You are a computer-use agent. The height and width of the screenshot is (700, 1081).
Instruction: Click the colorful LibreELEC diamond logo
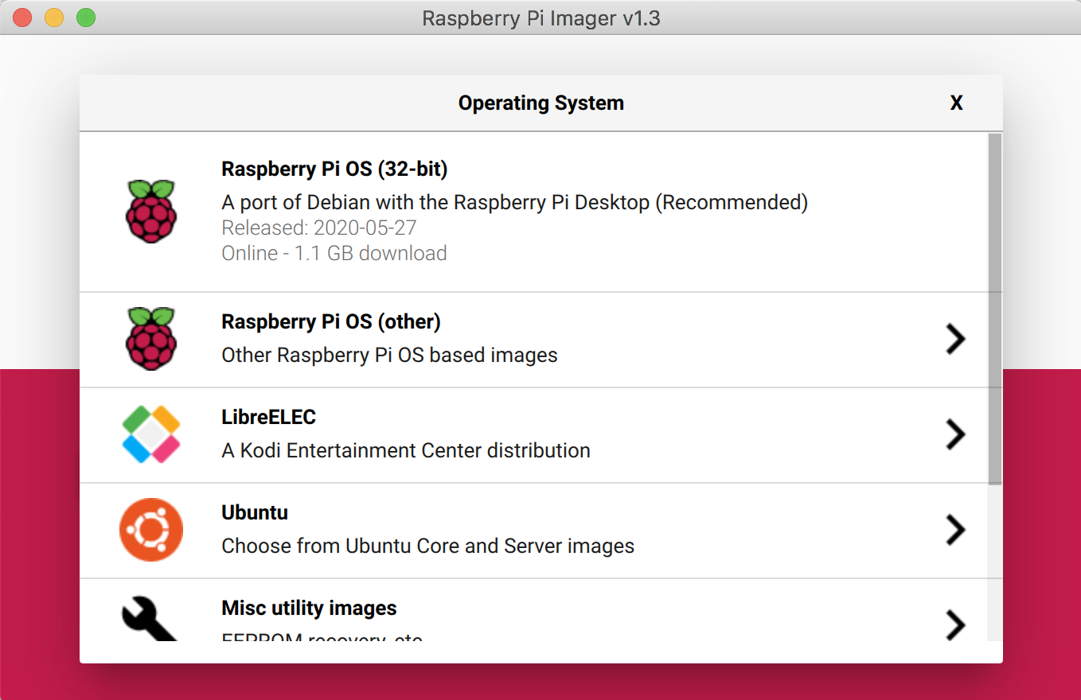click(x=150, y=434)
